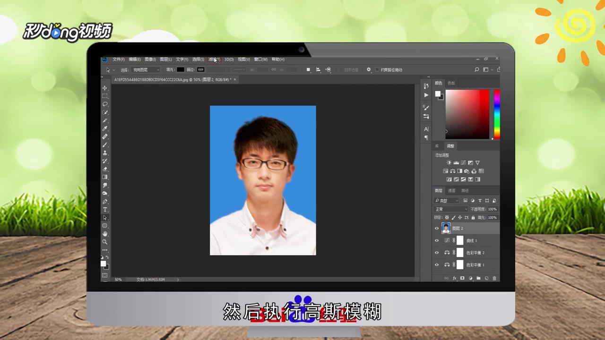Select the Path Selection tool in toolbox
This screenshot has width=605, height=340.
click(105, 218)
